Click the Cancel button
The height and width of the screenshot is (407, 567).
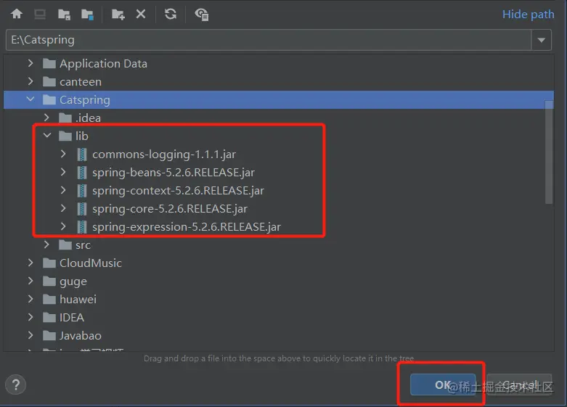tap(520, 385)
